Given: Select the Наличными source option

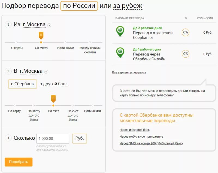Looking at the screenshot, I should coord(66,48).
